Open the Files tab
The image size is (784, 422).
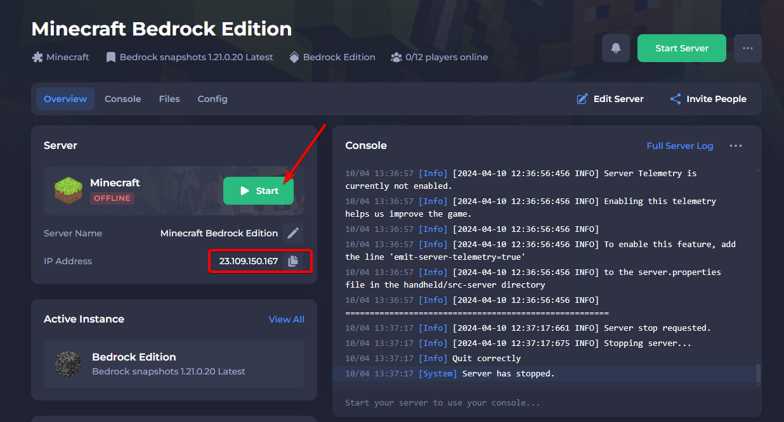coord(169,99)
